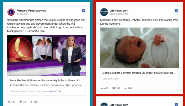Click the share arrow showing 765 shares
The width and height of the screenshot is (185, 106).
pyautogui.click(x=125, y=88)
